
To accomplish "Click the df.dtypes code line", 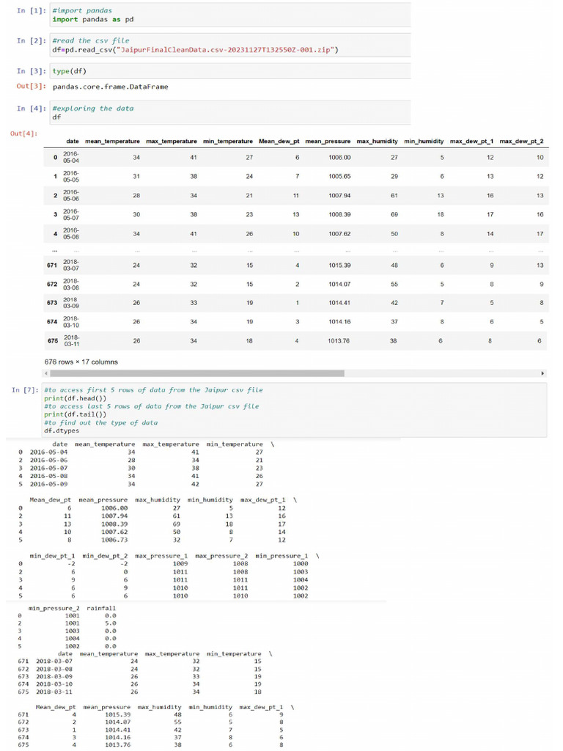I will coord(62,431).
